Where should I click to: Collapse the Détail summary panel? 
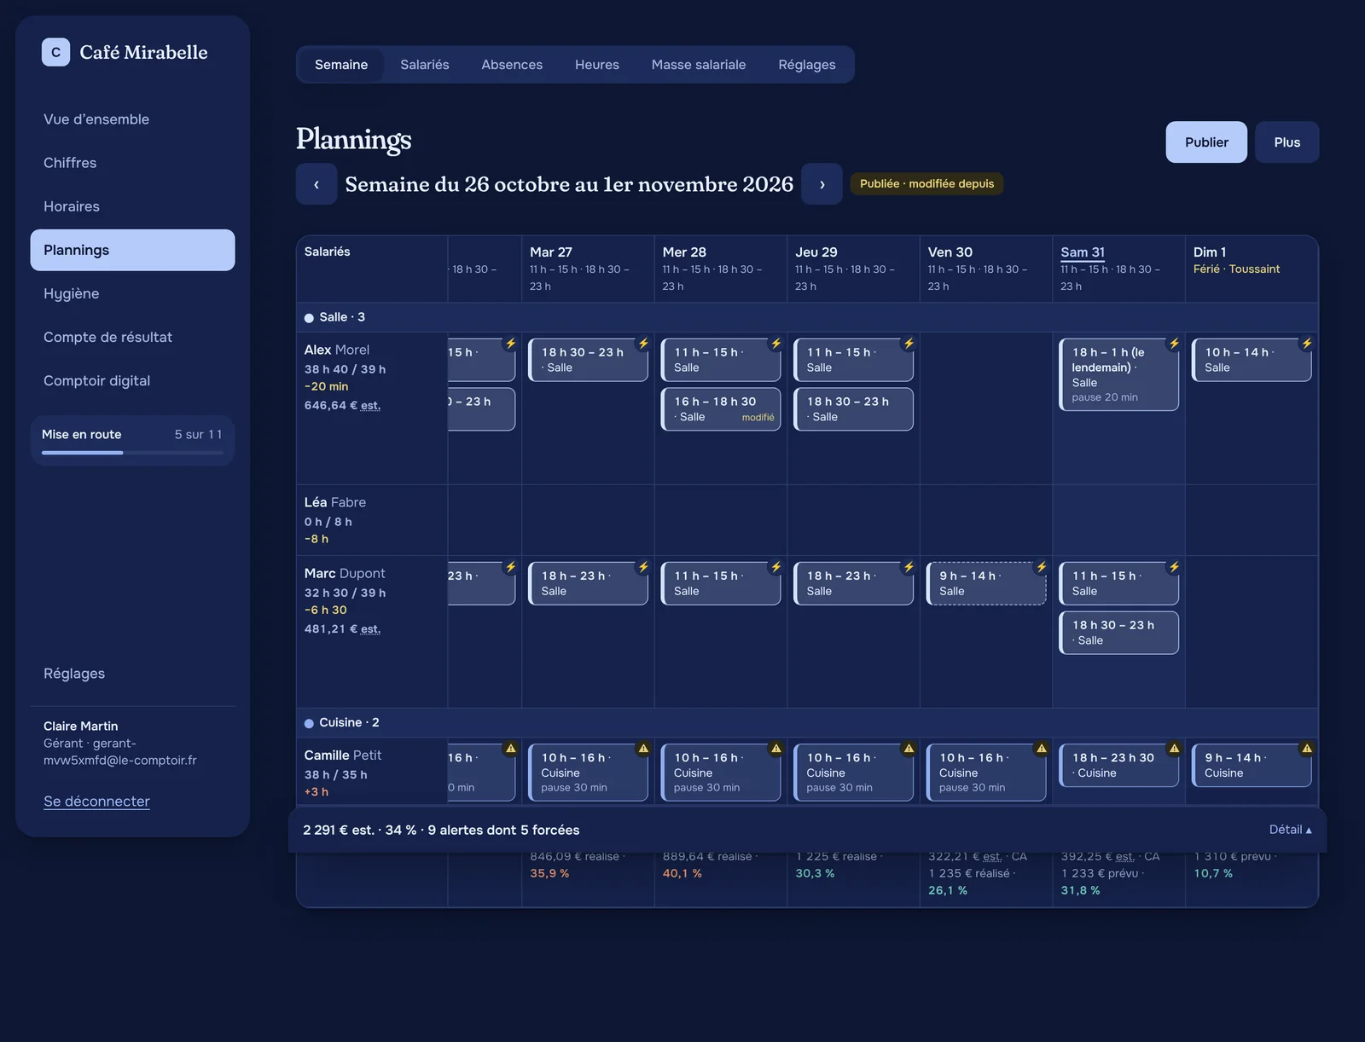(1290, 830)
